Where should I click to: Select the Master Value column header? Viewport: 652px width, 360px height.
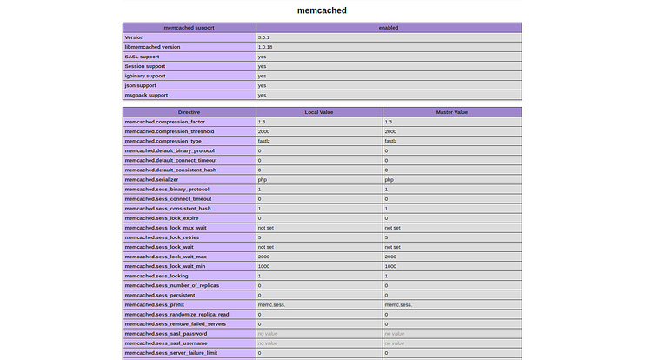pyautogui.click(x=451, y=112)
